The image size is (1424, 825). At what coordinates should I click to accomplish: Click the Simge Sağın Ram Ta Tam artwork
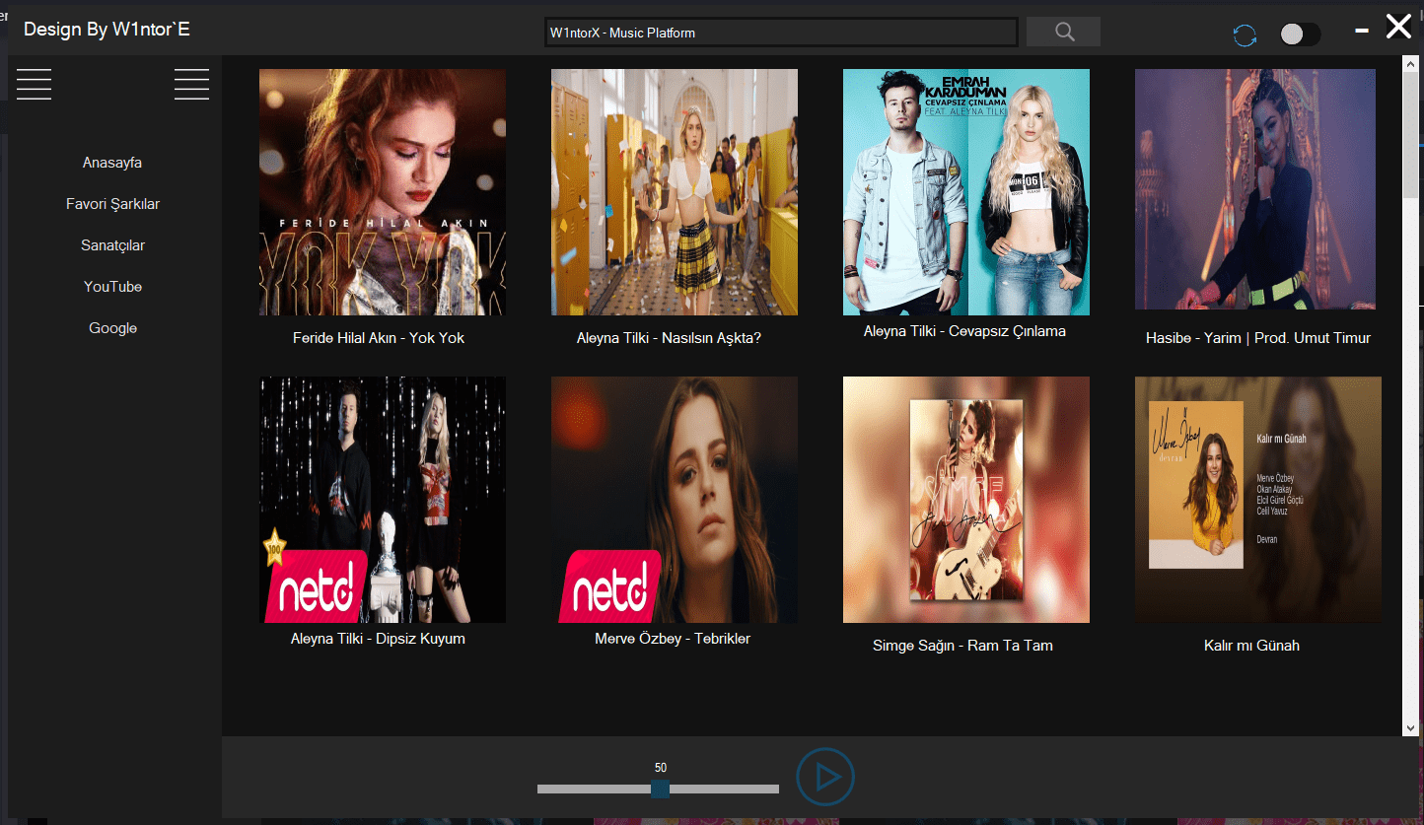tap(966, 500)
